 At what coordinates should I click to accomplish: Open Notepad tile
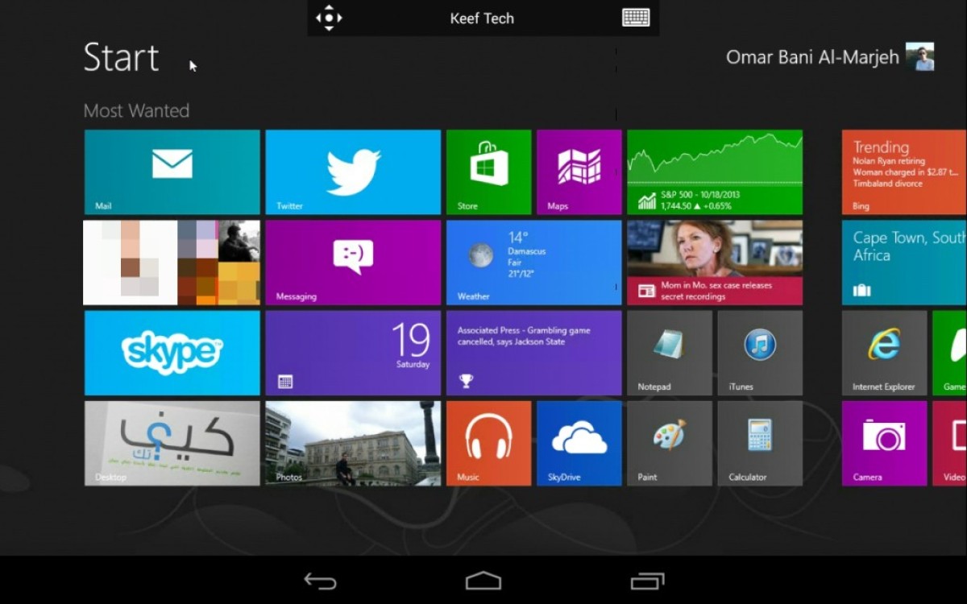click(x=669, y=353)
